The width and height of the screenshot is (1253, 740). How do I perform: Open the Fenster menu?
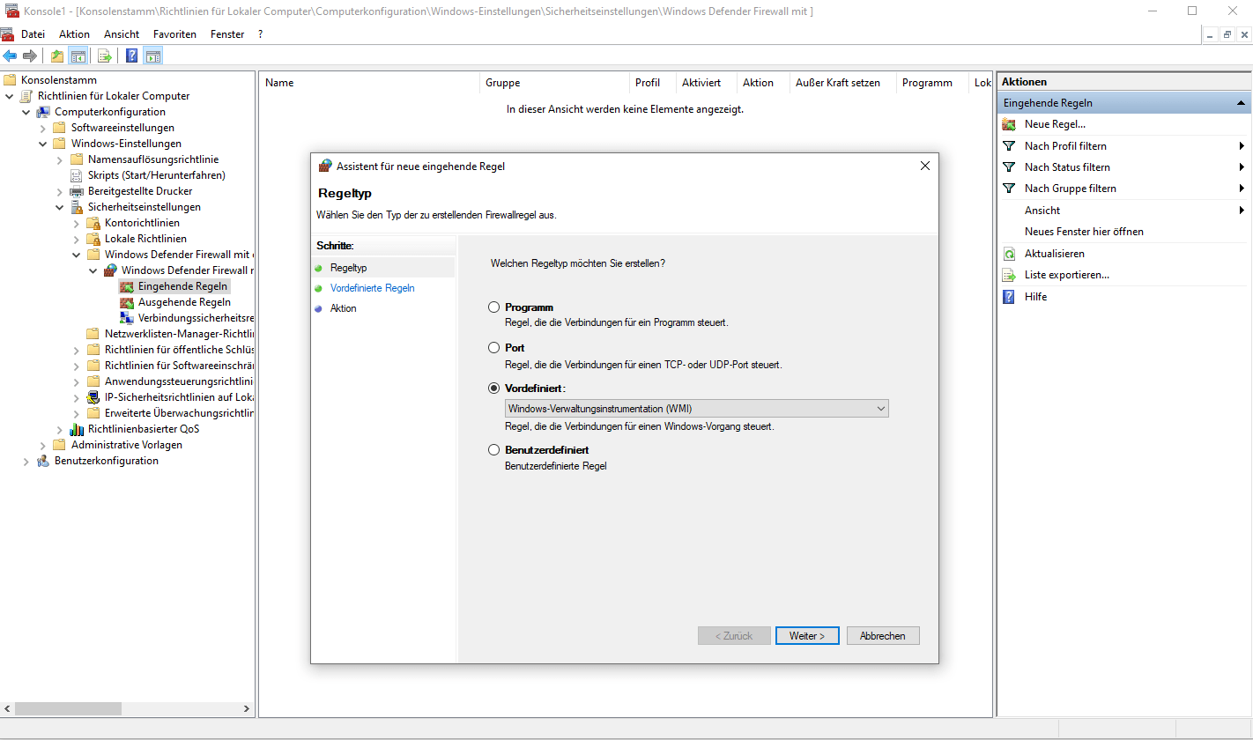[227, 34]
